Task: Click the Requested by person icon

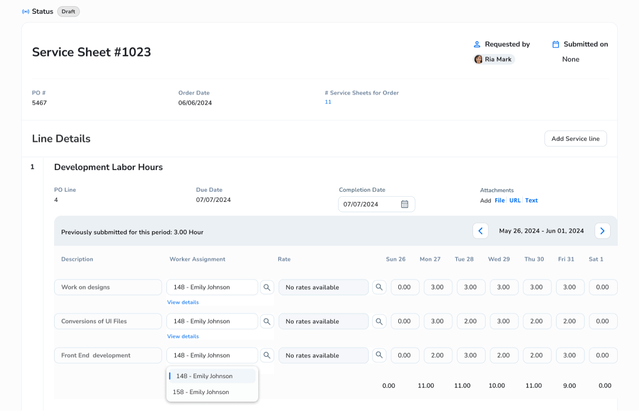Action: [x=477, y=44]
